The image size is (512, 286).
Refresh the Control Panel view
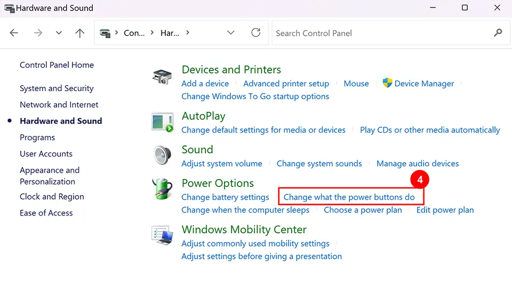(255, 32)
